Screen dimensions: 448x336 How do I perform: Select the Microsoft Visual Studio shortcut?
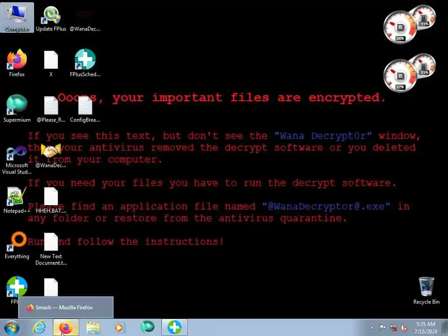tap(17, 160)
